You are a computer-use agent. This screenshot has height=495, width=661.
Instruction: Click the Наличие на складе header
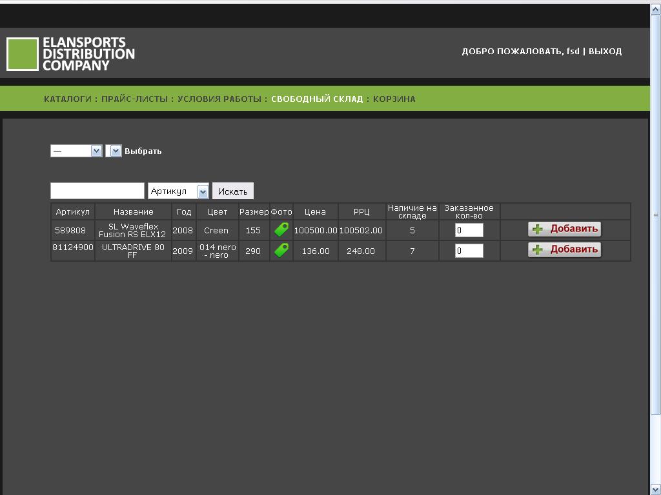pos(412,211)
